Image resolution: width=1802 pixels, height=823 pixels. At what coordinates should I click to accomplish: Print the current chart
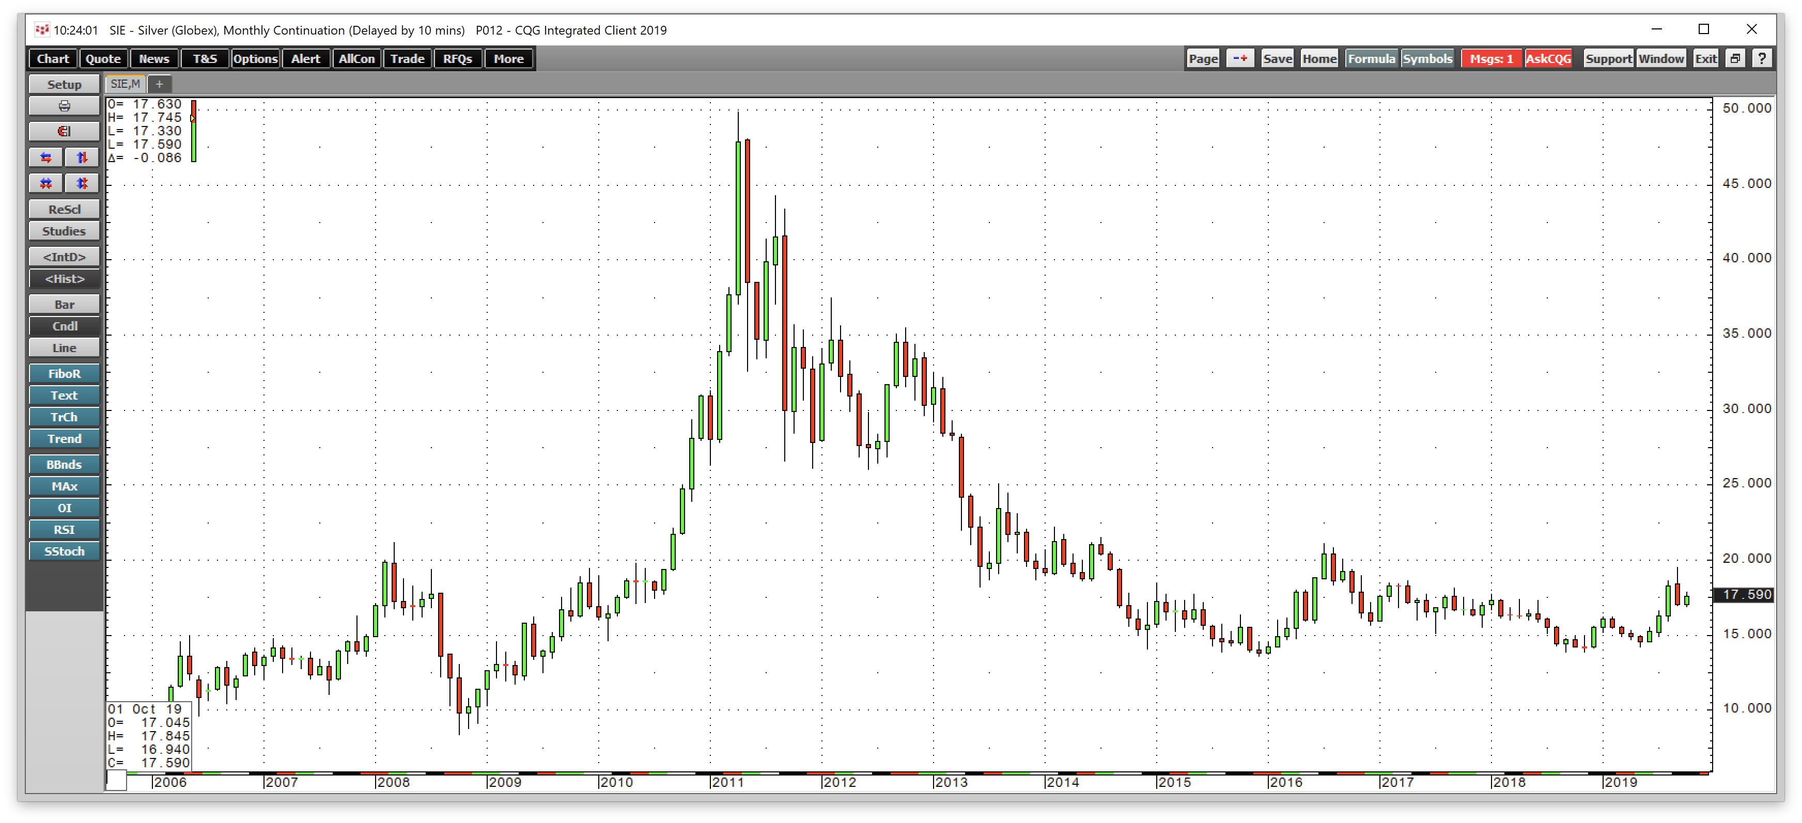(64, 105)
